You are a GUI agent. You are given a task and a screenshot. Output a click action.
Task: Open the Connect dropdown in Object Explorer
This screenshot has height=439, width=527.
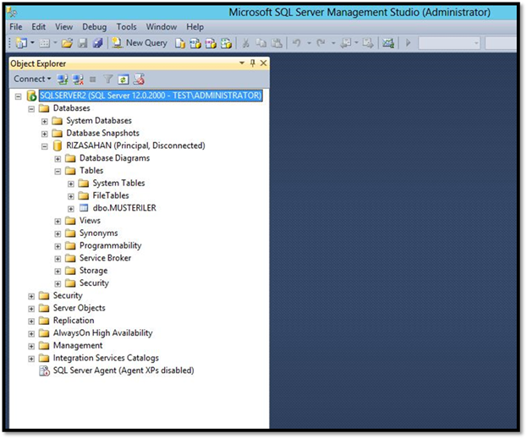pyautogui.click(x=32, y=79)
